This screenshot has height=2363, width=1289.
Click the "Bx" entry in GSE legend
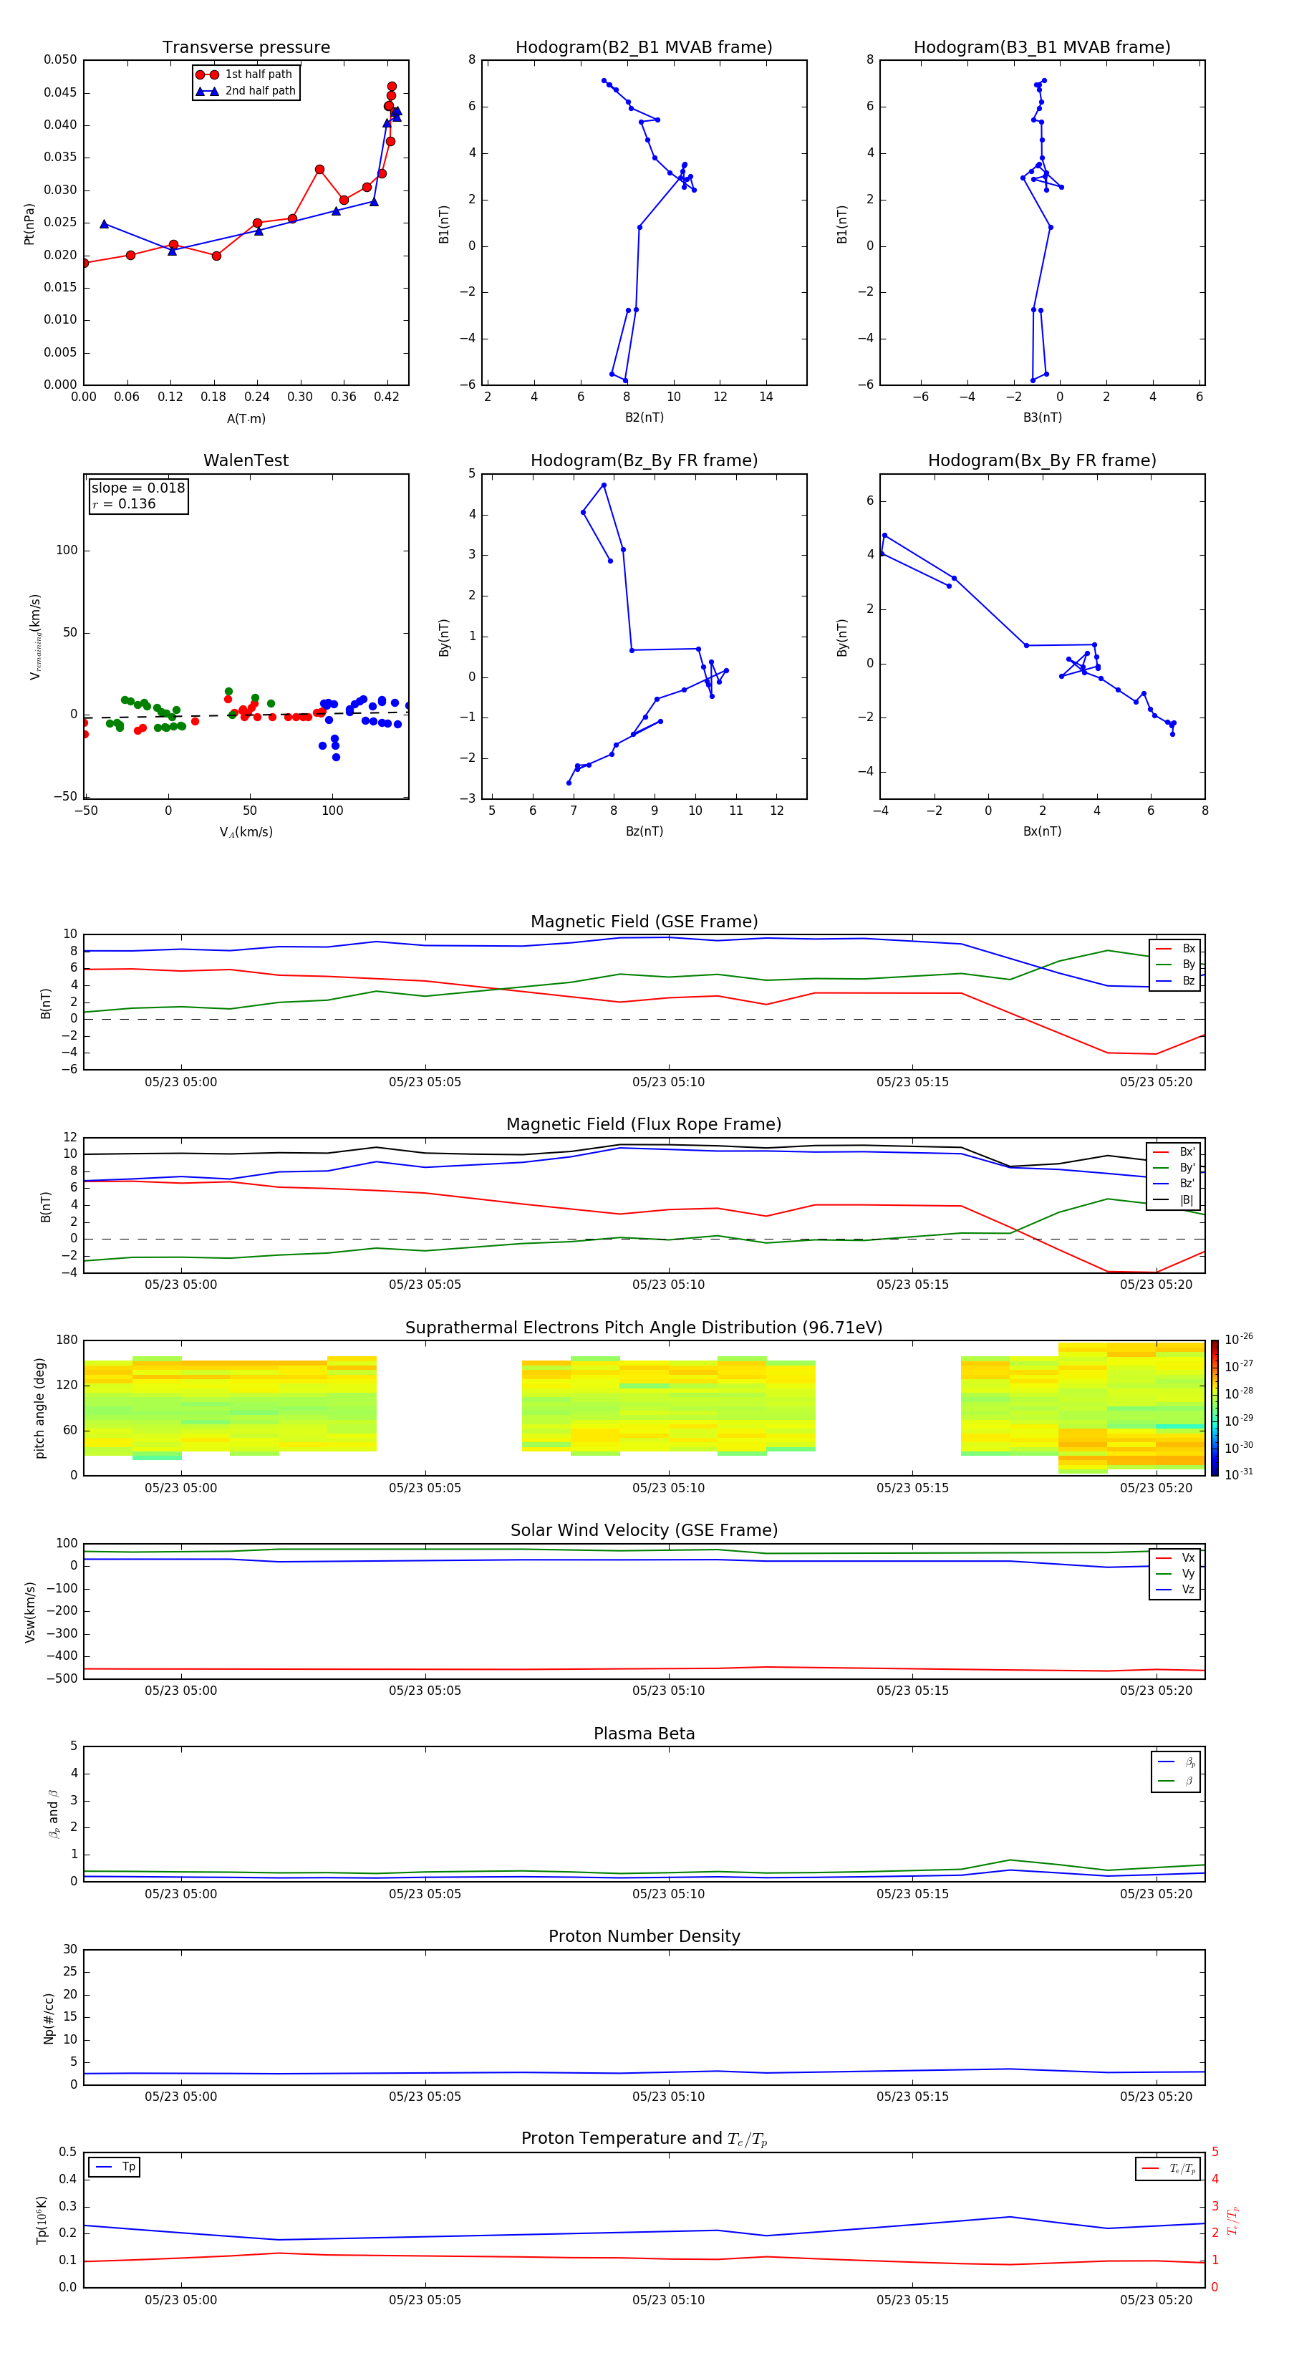[x=1176, y=949]
